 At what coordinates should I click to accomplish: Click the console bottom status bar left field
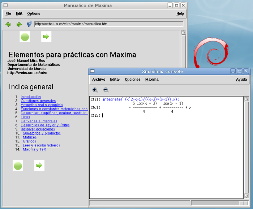140,203
